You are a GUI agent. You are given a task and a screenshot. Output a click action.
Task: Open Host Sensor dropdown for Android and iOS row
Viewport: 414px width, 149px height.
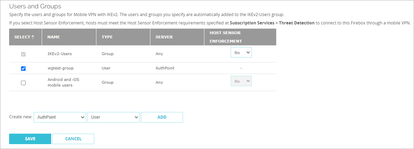(x=241, y=81)
